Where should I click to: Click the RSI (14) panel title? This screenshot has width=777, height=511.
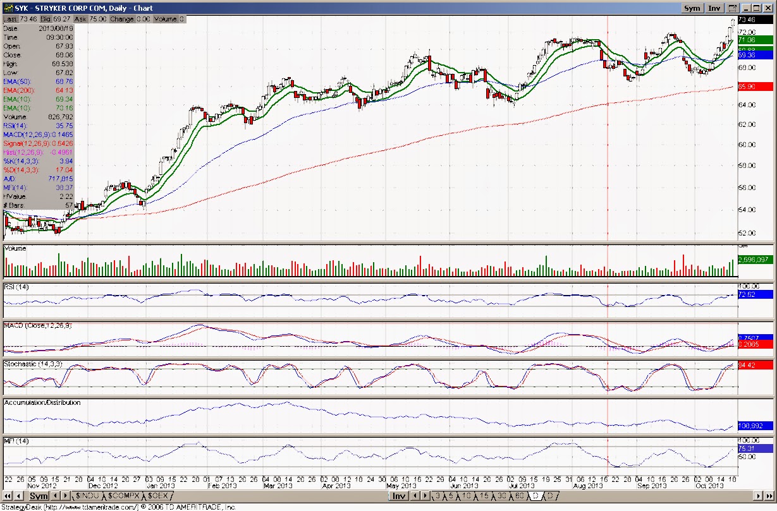pos(16,287)
